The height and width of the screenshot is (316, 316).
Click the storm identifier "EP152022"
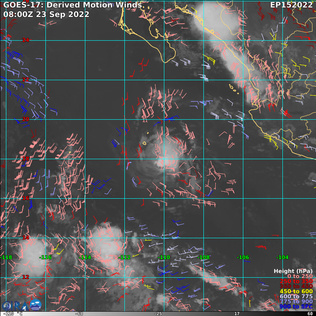click(292, 5)
